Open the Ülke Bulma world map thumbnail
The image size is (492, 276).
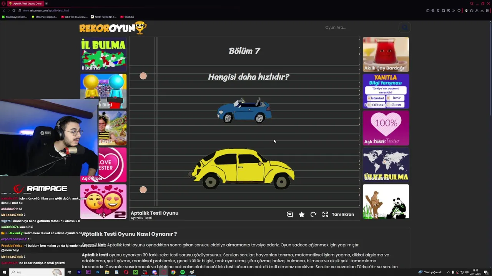pyautogui.click(x=386, y=165)
